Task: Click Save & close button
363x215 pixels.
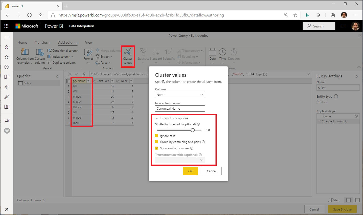Action: coord(342,209)
